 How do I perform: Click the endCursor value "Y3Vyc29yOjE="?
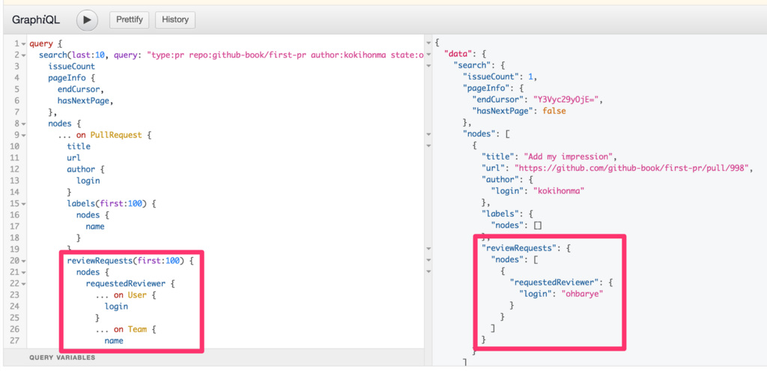pos(568,100)
